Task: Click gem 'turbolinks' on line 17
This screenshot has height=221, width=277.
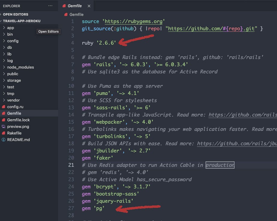Action: [116, 137]
